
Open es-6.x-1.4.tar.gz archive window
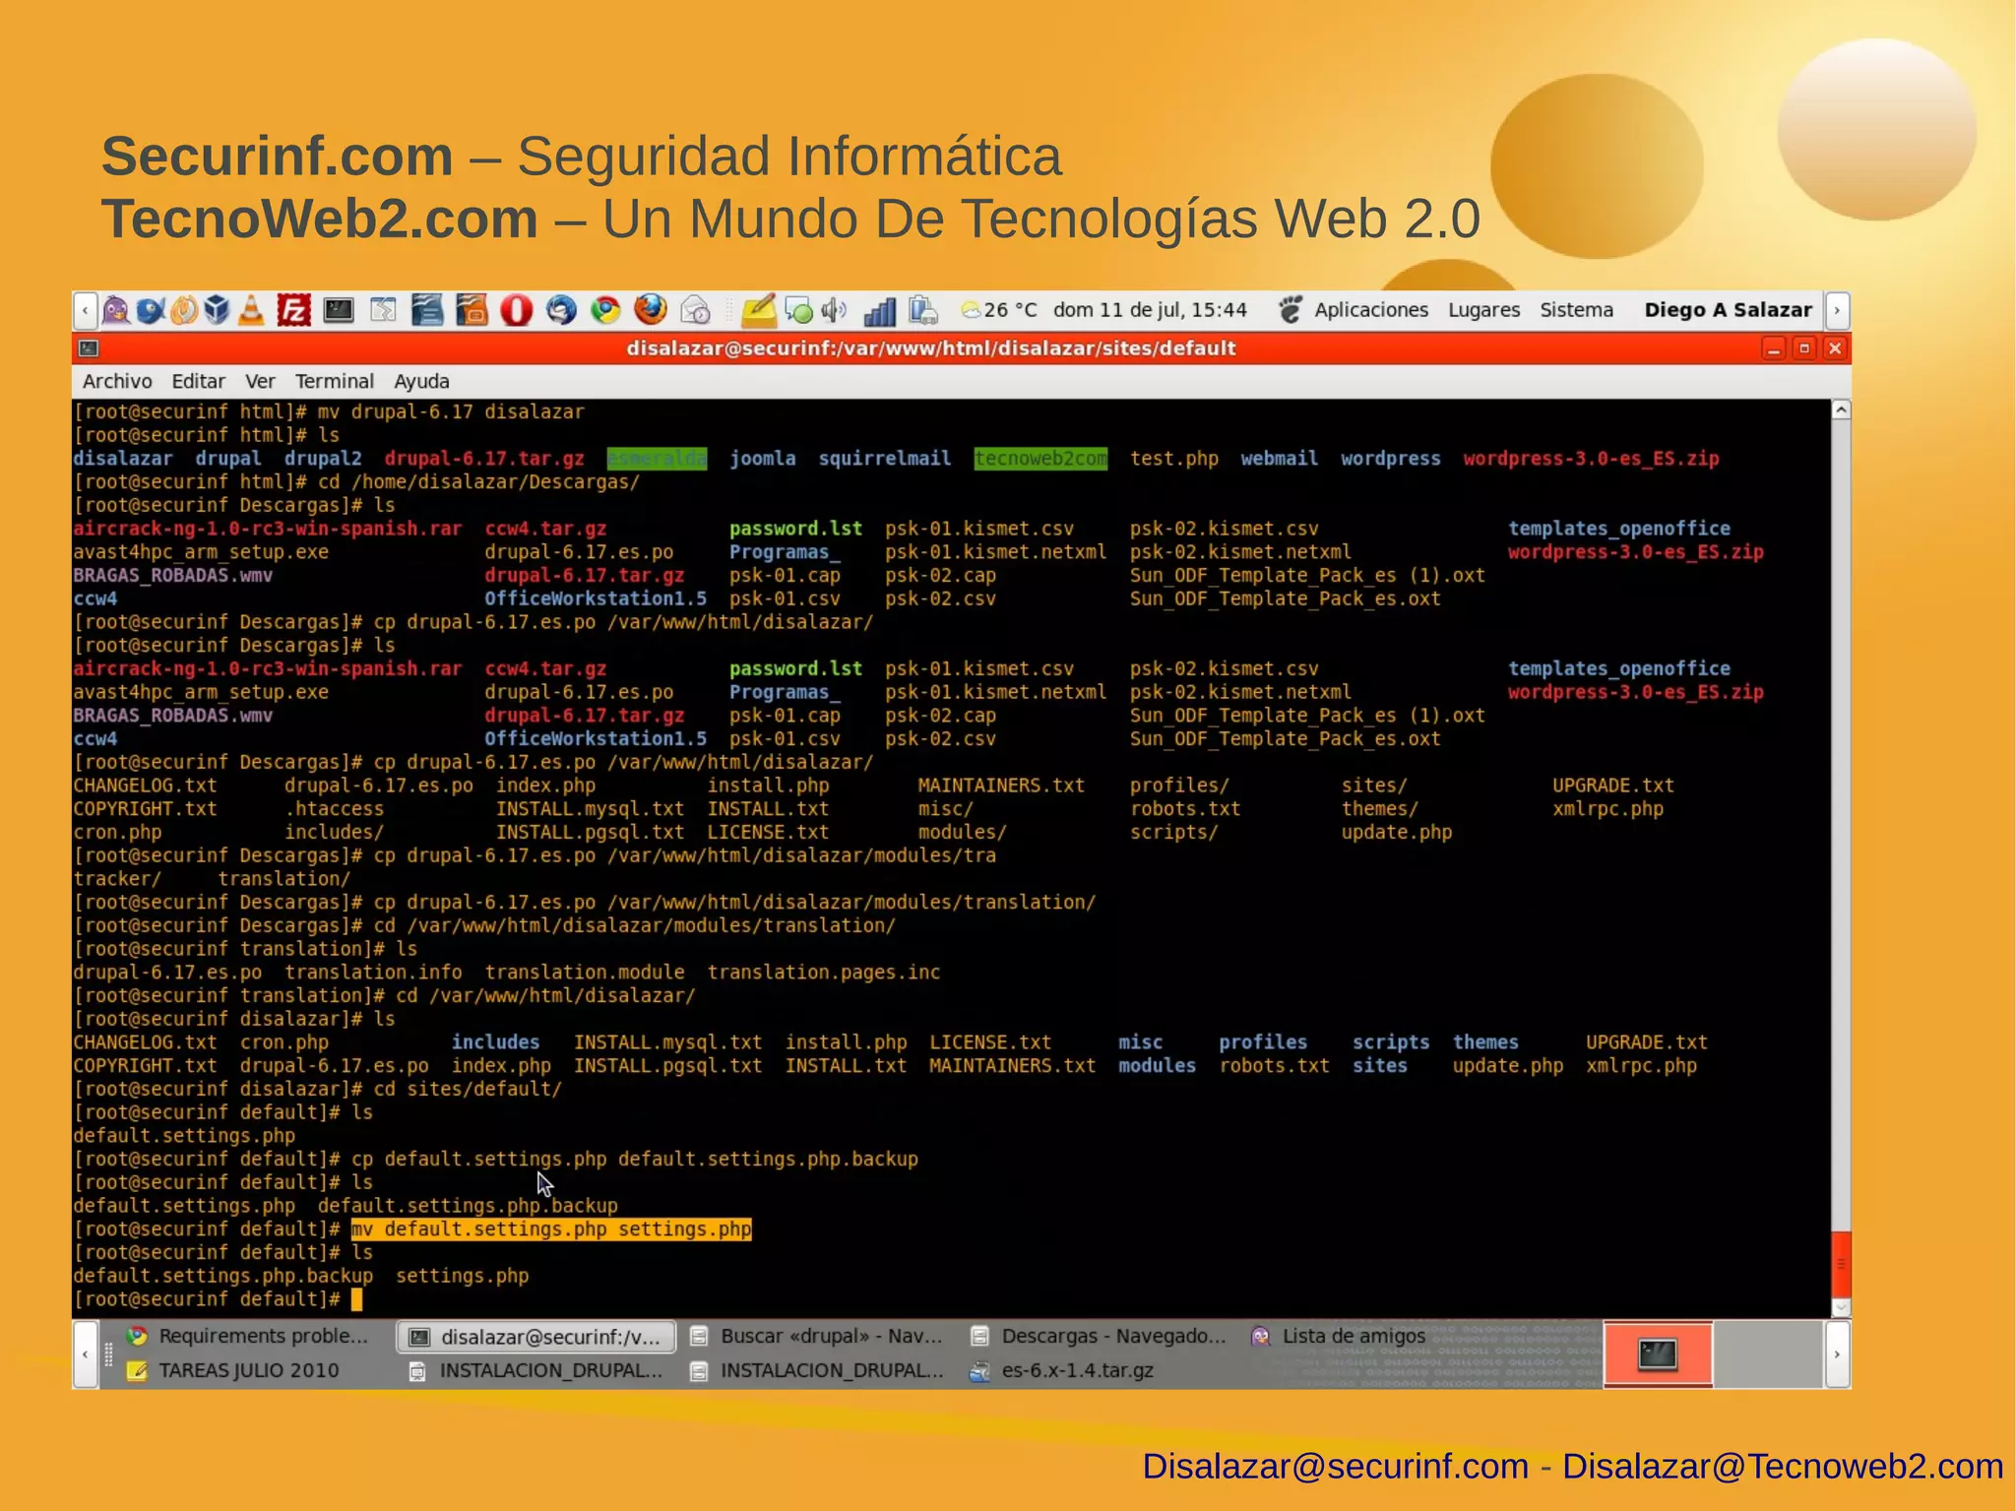(1061, 1370)
